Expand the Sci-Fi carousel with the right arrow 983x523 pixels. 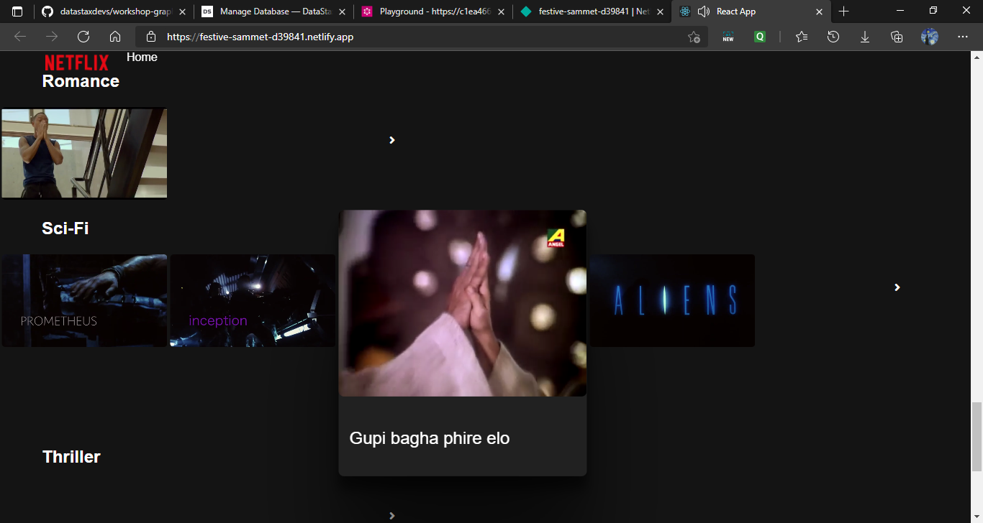(x=897, y=287)
